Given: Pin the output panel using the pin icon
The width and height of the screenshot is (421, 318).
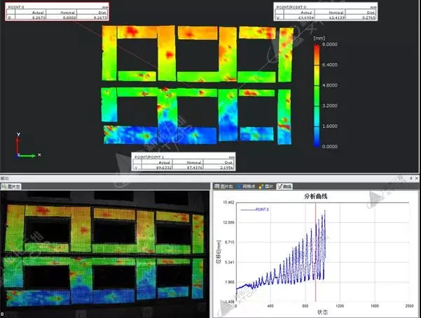Looking at the screenshot, I should tap(411, 178).
